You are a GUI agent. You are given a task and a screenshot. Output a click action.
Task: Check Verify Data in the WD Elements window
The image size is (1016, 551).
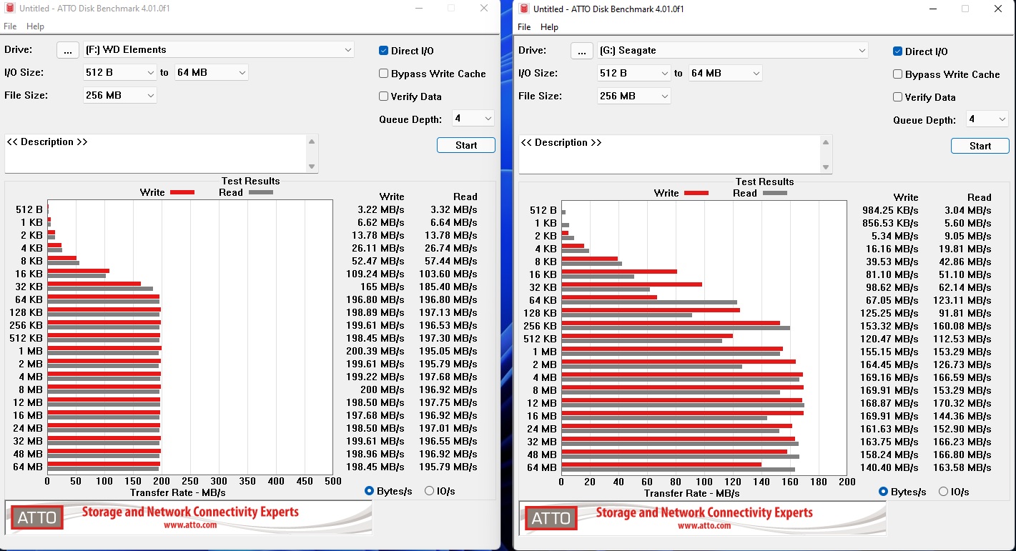(x=384, y=96)
